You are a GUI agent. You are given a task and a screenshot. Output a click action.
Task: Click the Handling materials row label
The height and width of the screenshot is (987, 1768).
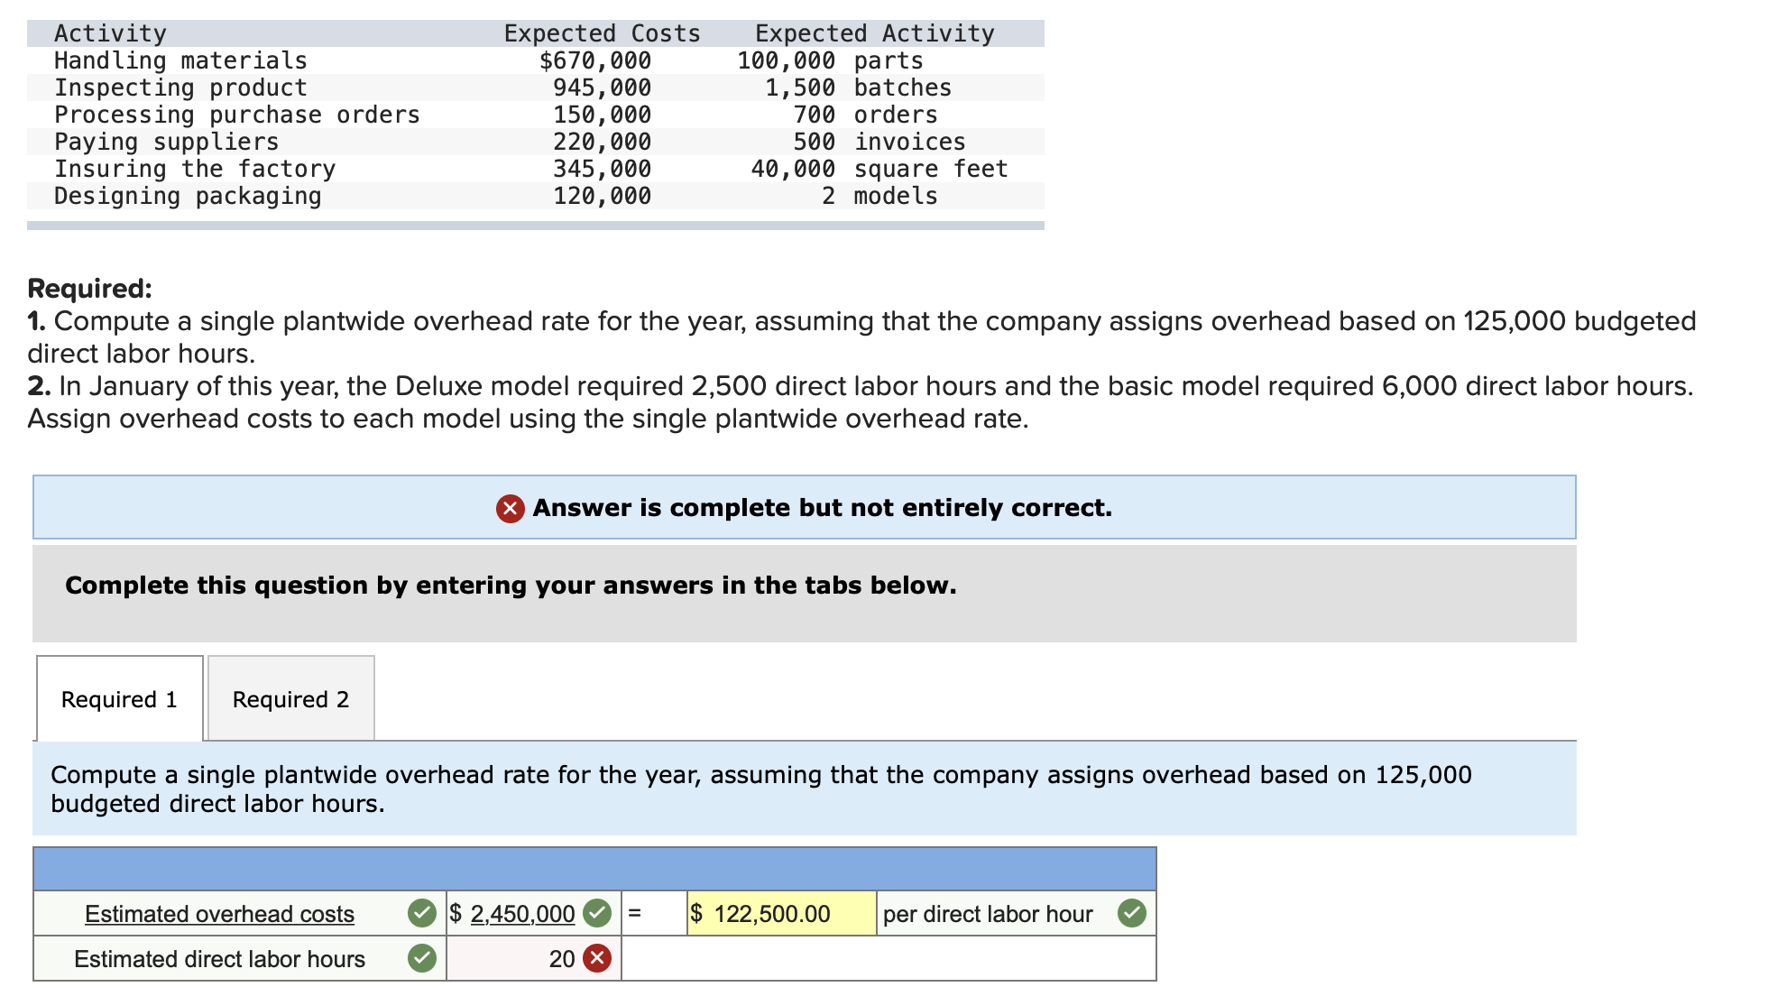click(180, 60)
